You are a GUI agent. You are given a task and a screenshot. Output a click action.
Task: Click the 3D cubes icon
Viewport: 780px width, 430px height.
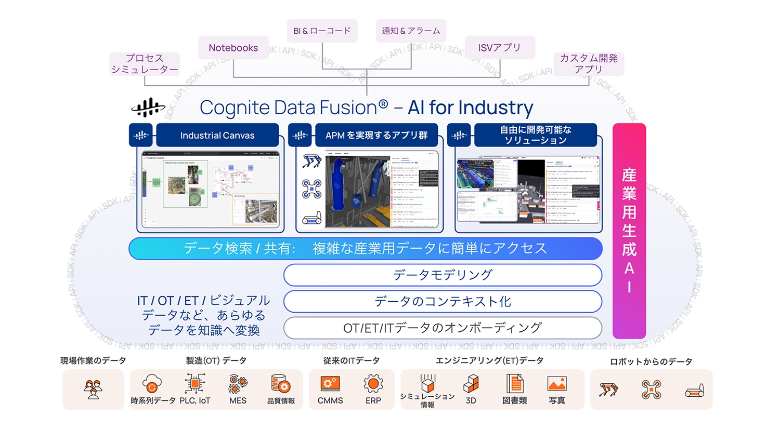[x=471, y=384]
